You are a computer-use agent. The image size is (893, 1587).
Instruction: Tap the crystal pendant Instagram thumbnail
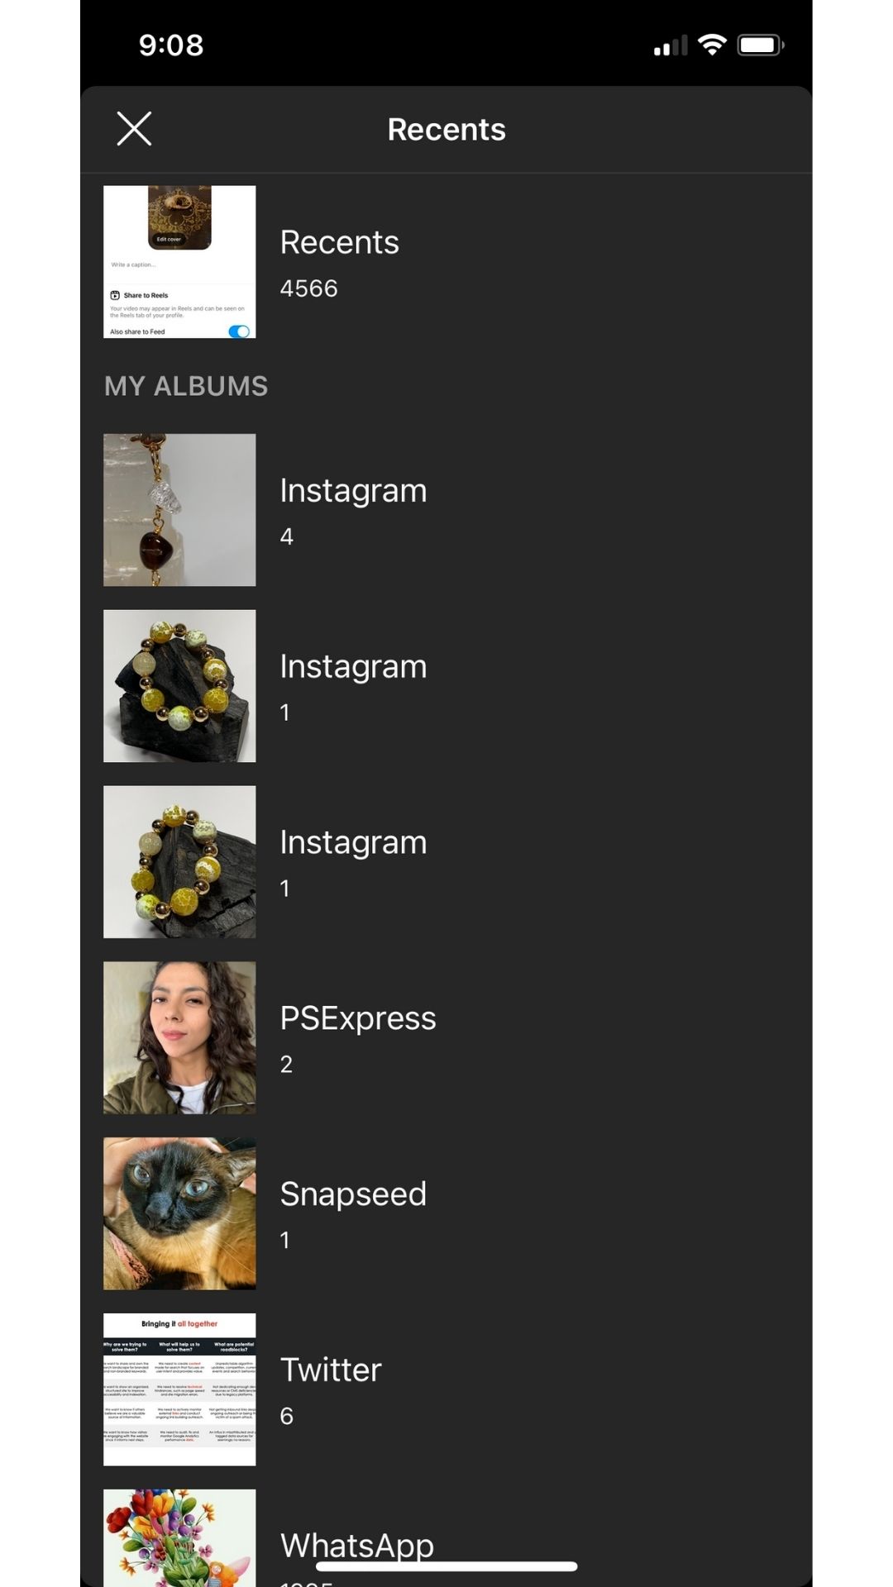pyautogui.click(x=179, y=510)
